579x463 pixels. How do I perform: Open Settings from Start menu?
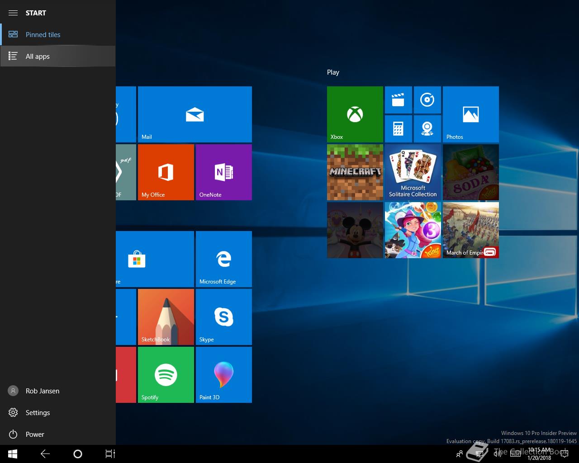tap(58, 412)
